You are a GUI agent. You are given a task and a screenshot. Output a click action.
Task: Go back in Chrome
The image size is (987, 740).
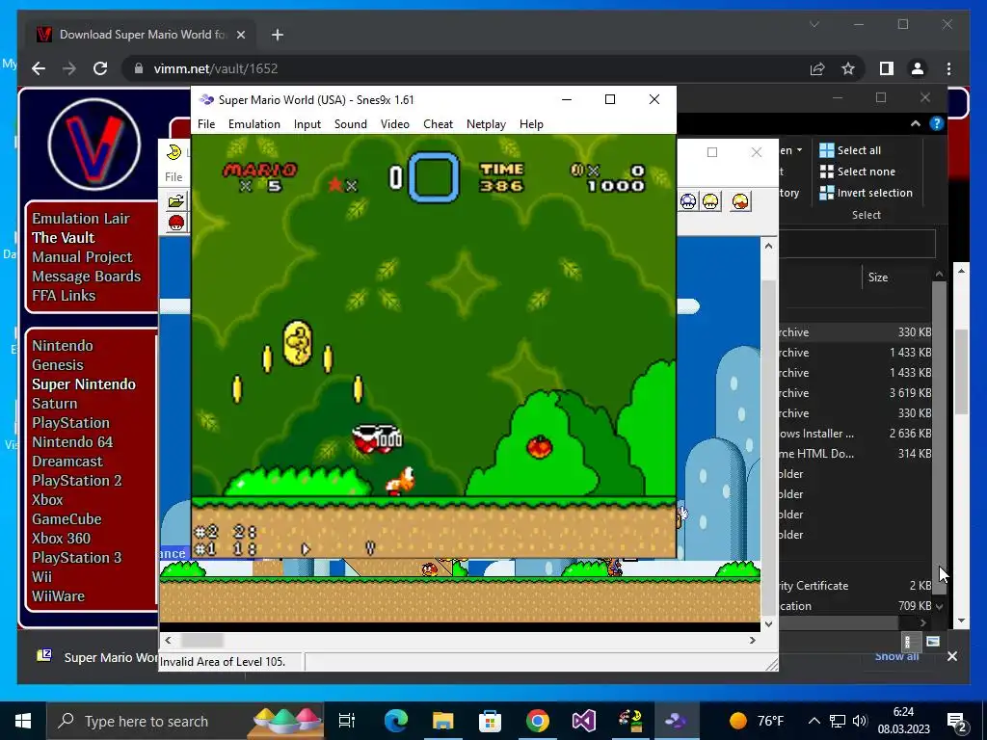[39, 68]
